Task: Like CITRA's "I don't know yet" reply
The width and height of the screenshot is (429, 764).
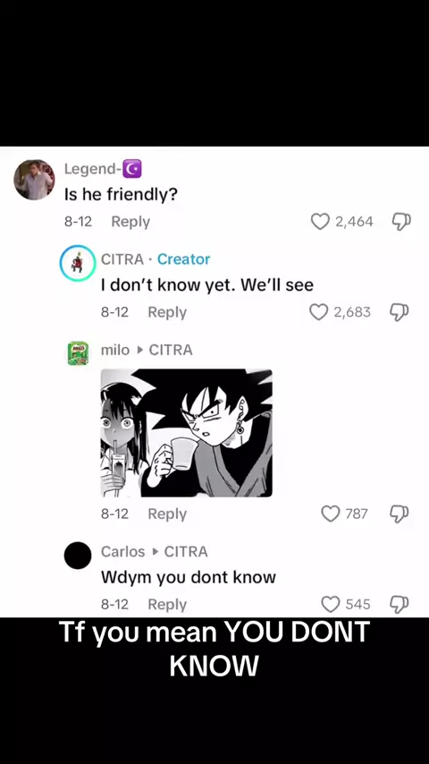Action: (x=318, y=312)
